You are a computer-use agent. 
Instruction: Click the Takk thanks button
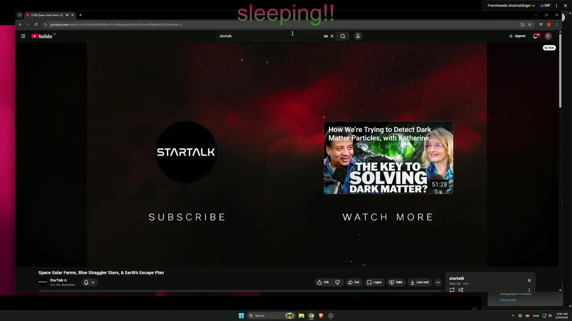pos(396,282)
